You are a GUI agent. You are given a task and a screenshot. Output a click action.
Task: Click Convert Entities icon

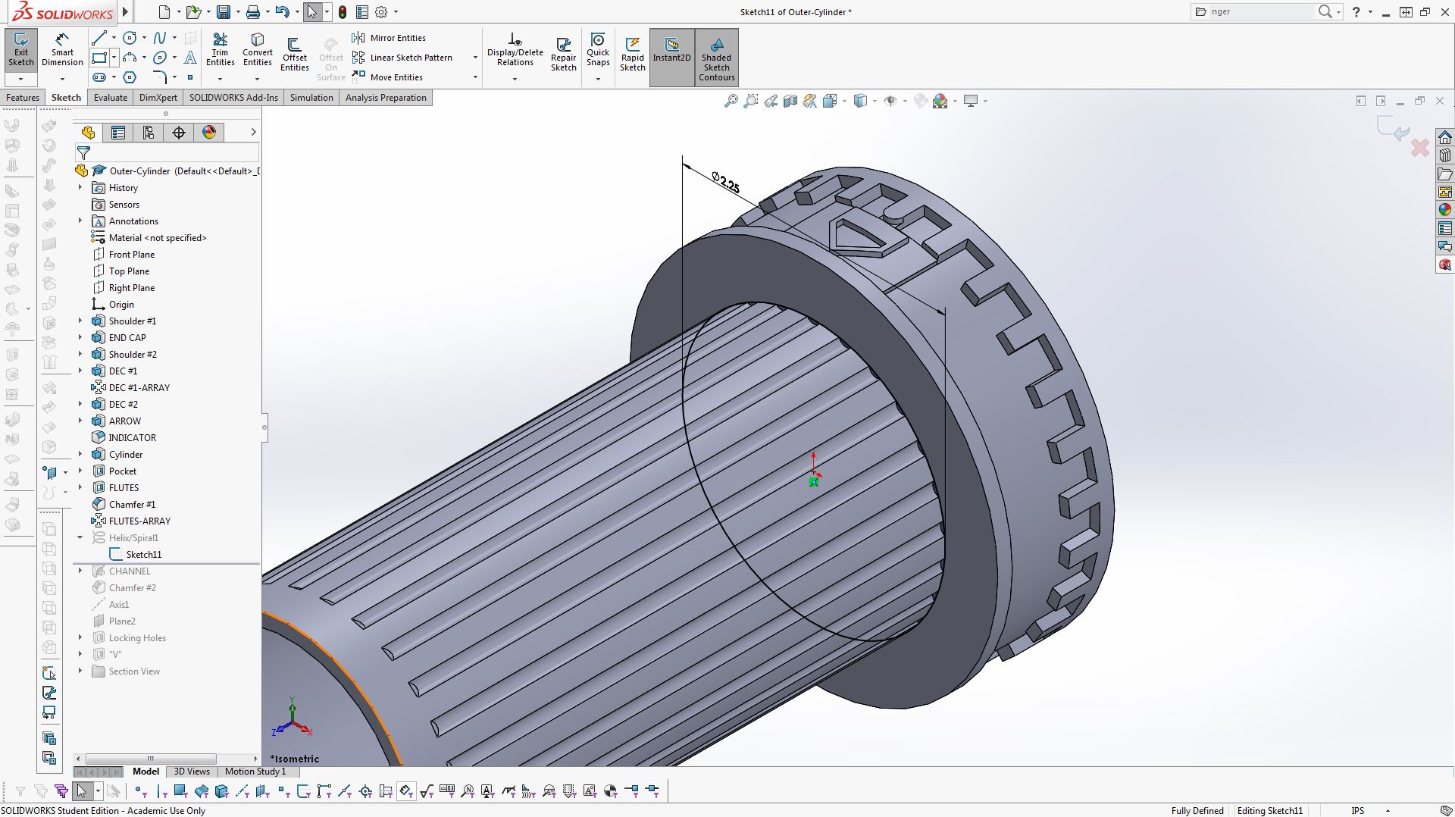pyautogui.click(x=257, y=50)
